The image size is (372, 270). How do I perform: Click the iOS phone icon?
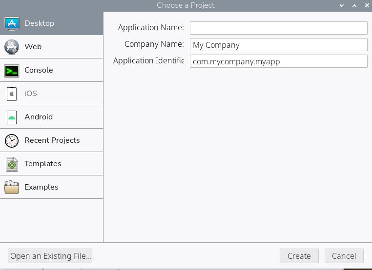click(12, 94)
